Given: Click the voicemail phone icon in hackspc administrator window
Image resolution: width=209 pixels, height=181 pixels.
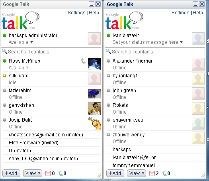Looking at the screenshot, I should 61,173.
